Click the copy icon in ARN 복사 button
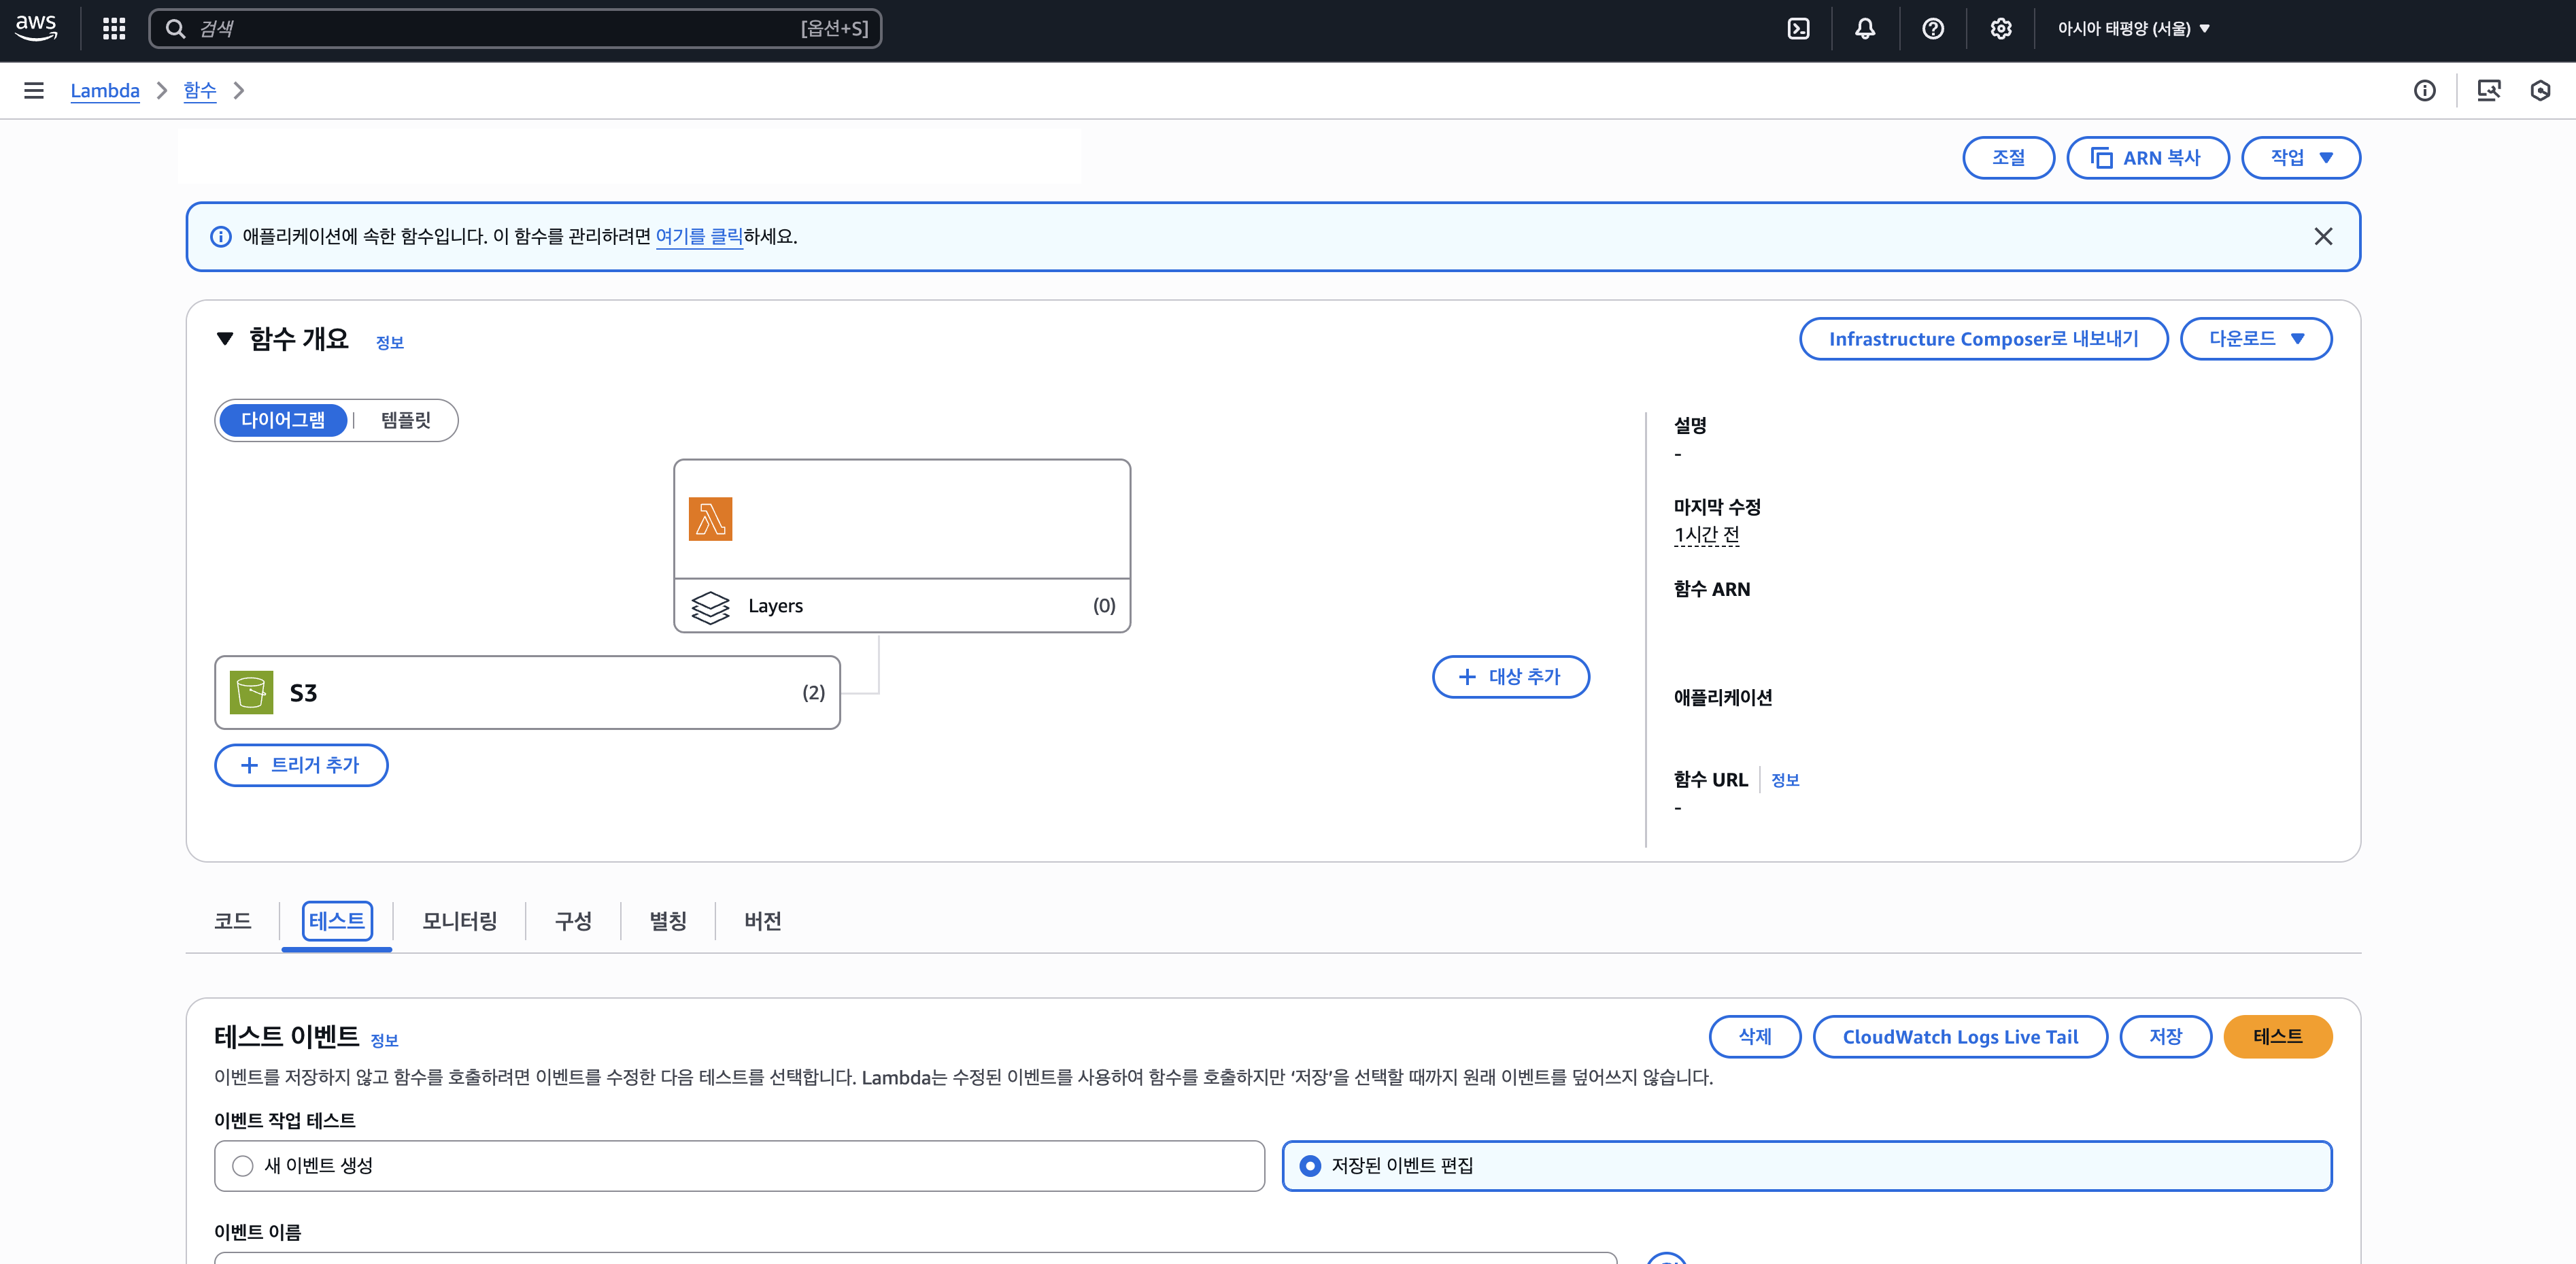 click(x=2101, y=158)
